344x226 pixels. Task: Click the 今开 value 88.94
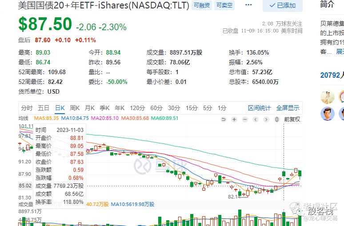tap(113, 52)
